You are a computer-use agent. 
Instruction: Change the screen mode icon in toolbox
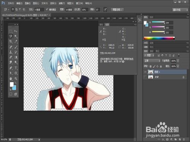tap(16, 94)
